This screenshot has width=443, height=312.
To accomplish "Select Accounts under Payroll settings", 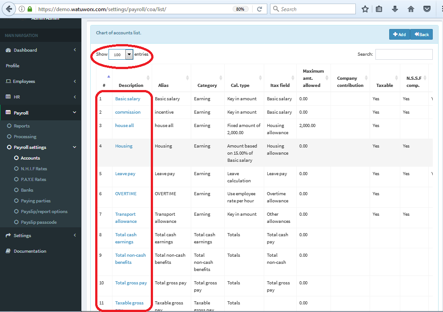I will [x=30, y=158].
